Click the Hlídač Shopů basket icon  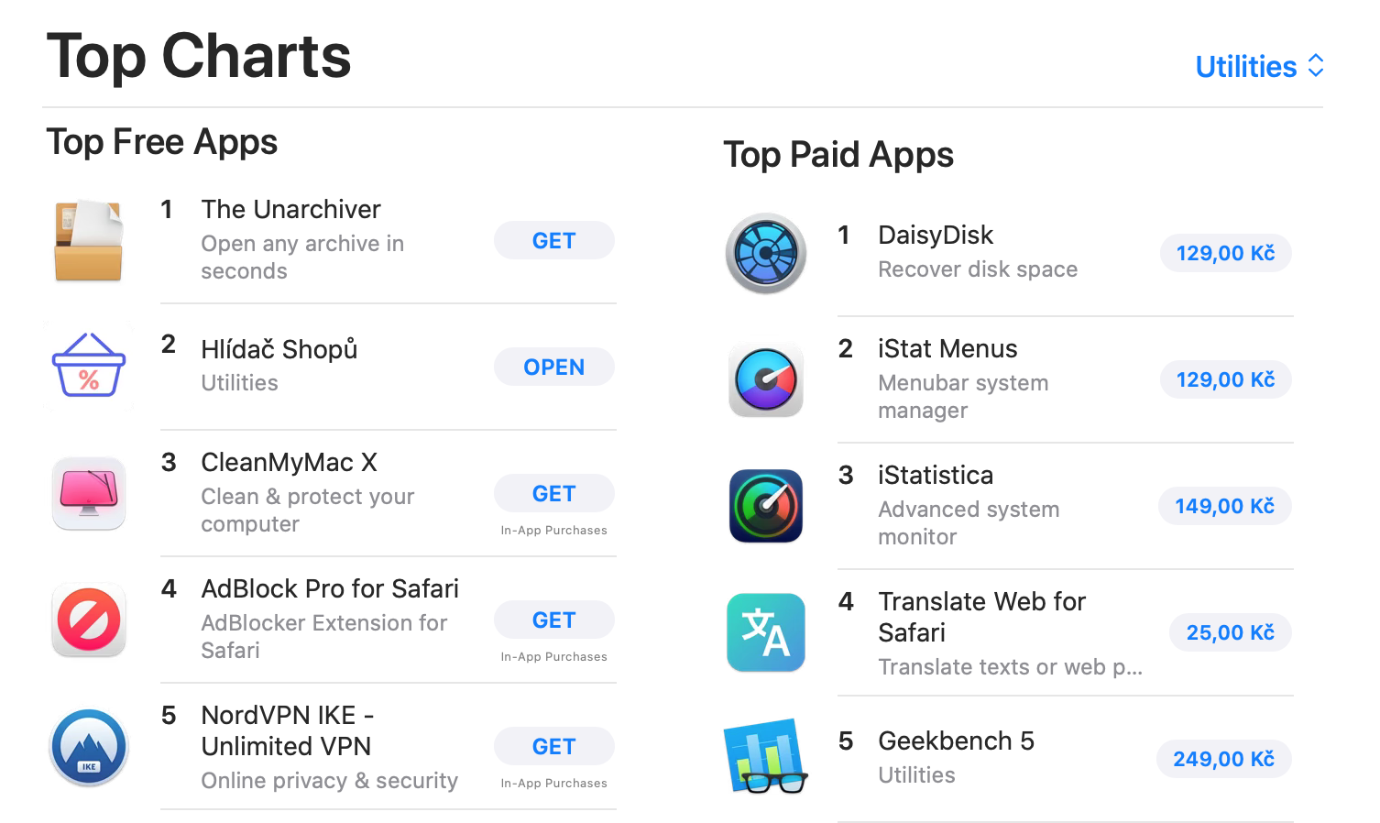(88, 367)
